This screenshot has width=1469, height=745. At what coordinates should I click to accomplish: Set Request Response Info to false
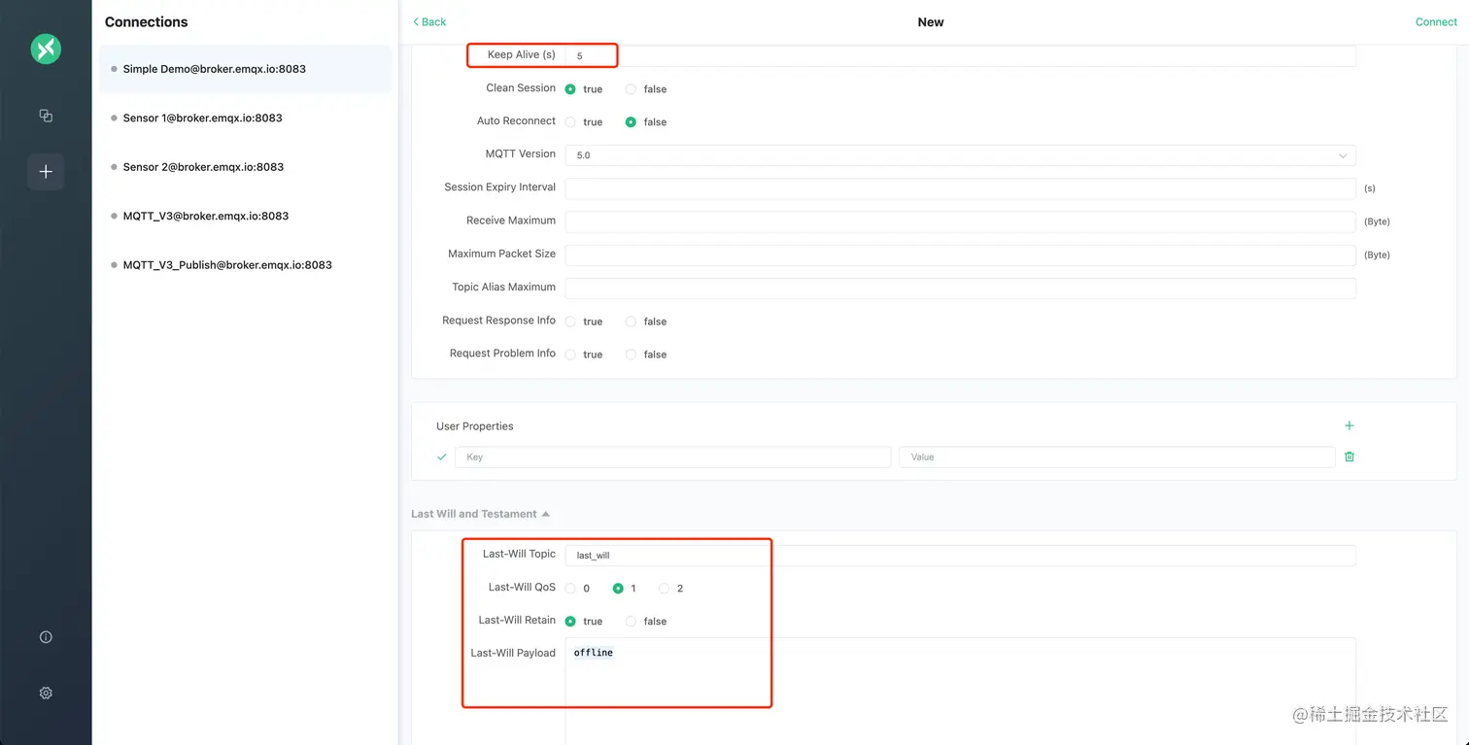631,322
